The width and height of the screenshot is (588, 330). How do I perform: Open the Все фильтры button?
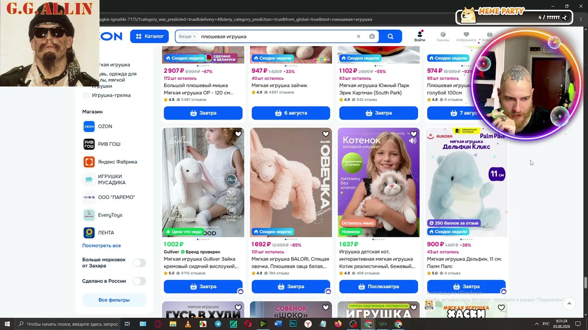pyautogui.click(x=114, y=300)
